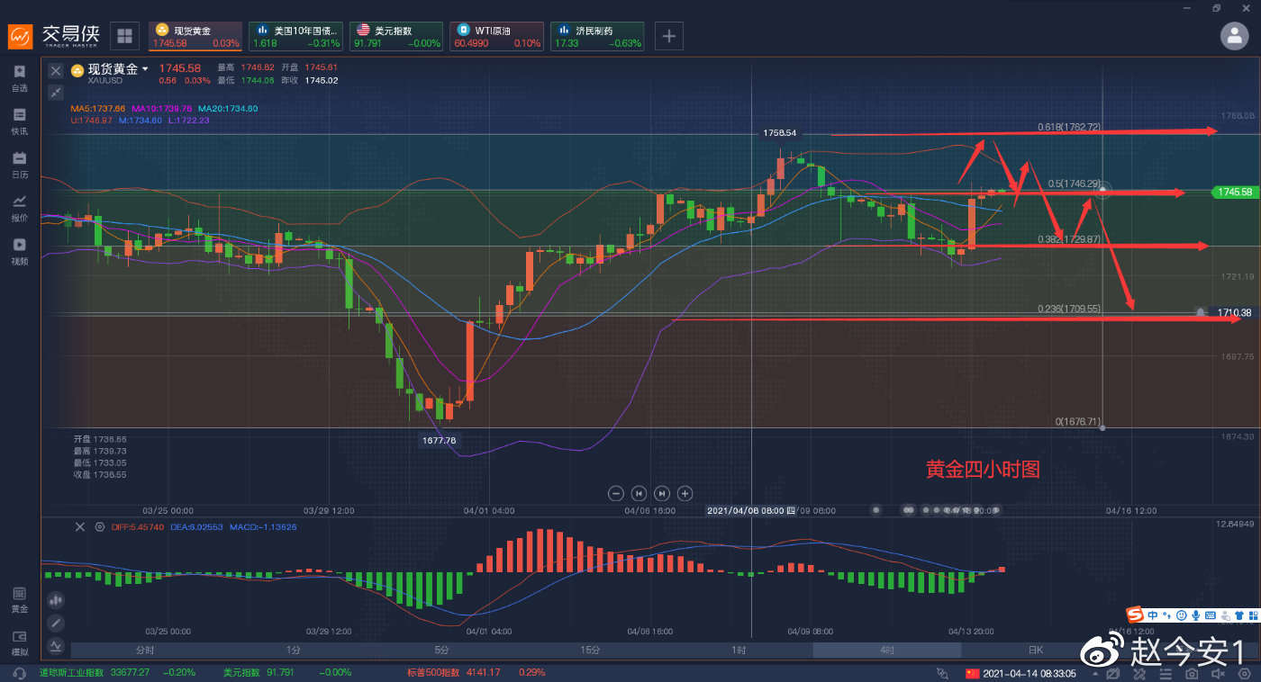This screenshot has height=682, width=1261.
Task: Open the 黄金 gold sidebar icon
Action: (19, 599)
